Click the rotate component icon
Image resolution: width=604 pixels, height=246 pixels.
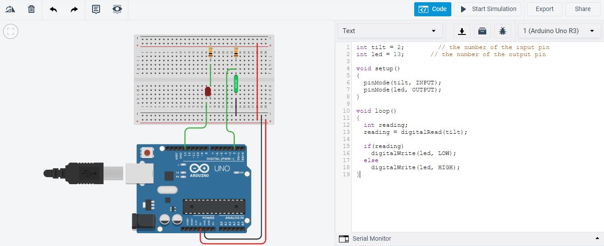pos(10,9)
